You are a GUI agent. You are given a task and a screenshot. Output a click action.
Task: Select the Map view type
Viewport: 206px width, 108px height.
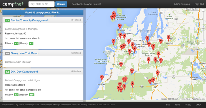[x=188, y=9]
